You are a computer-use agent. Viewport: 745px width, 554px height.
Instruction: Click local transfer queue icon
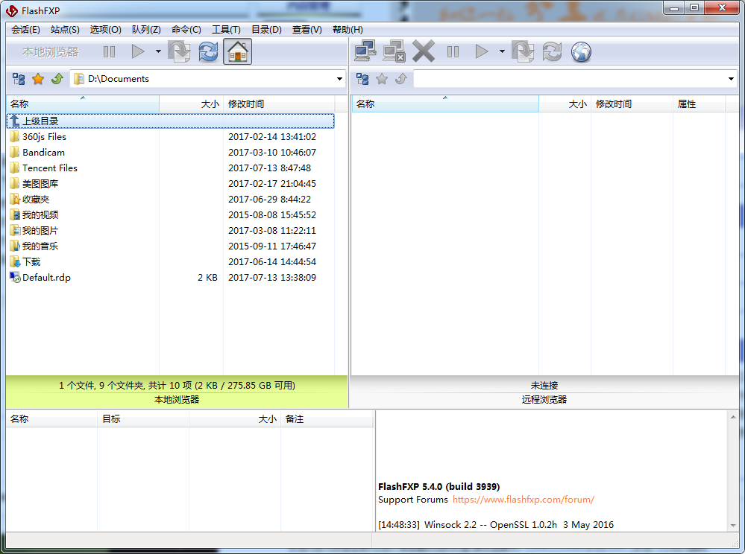coord(179,51)
